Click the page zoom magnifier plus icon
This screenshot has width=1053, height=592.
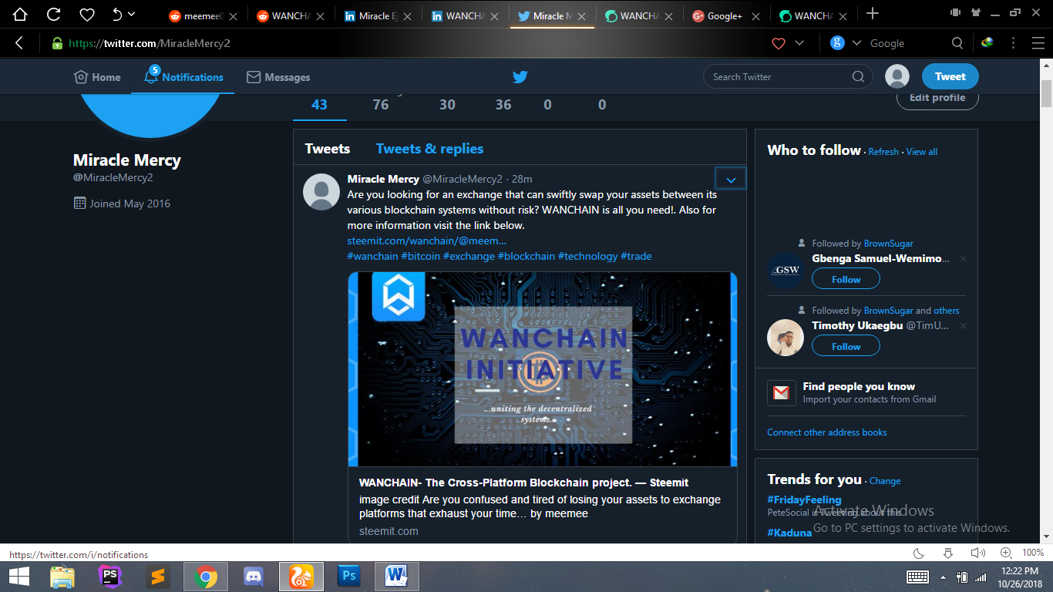click(1006, 553)
